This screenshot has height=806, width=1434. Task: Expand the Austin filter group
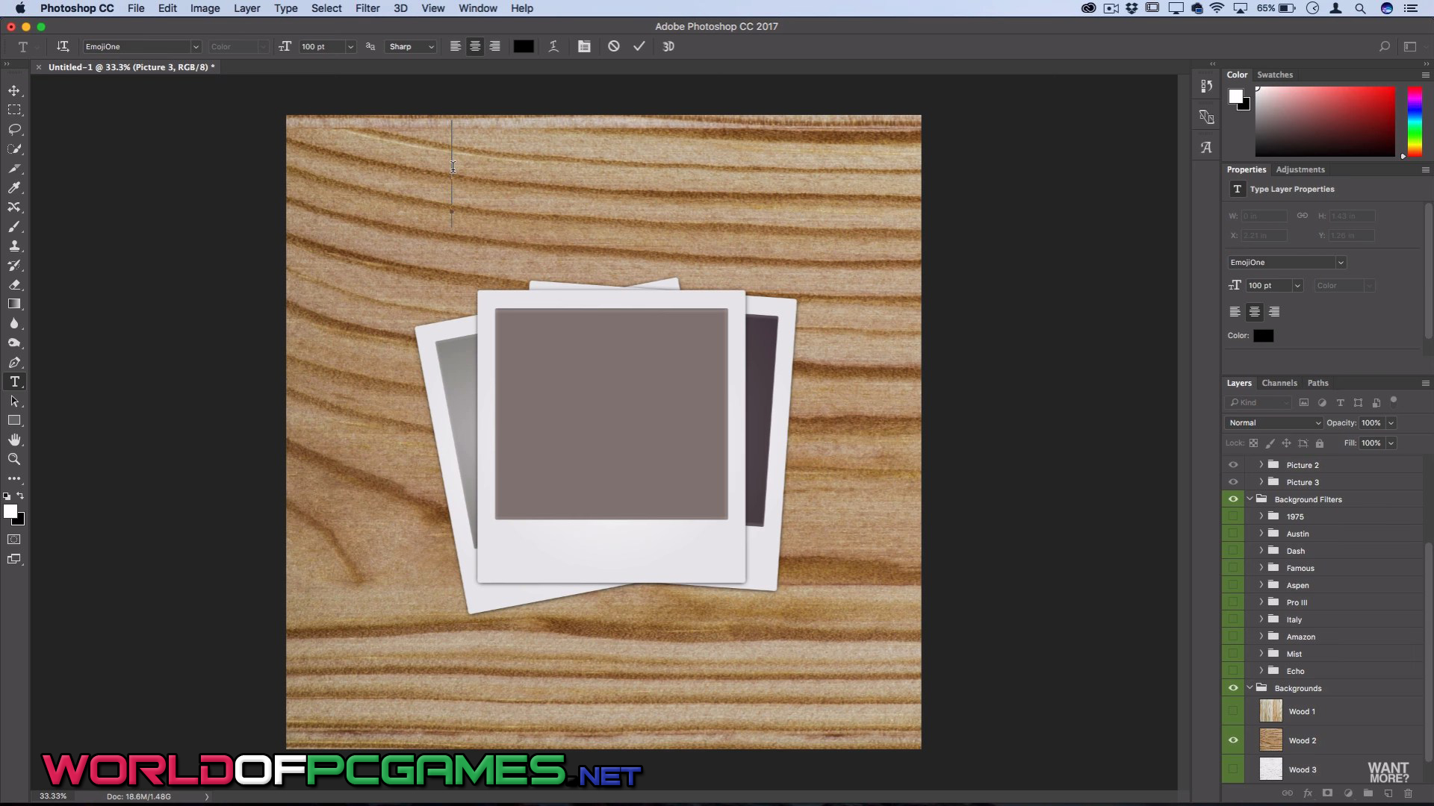coord(1261,534)
